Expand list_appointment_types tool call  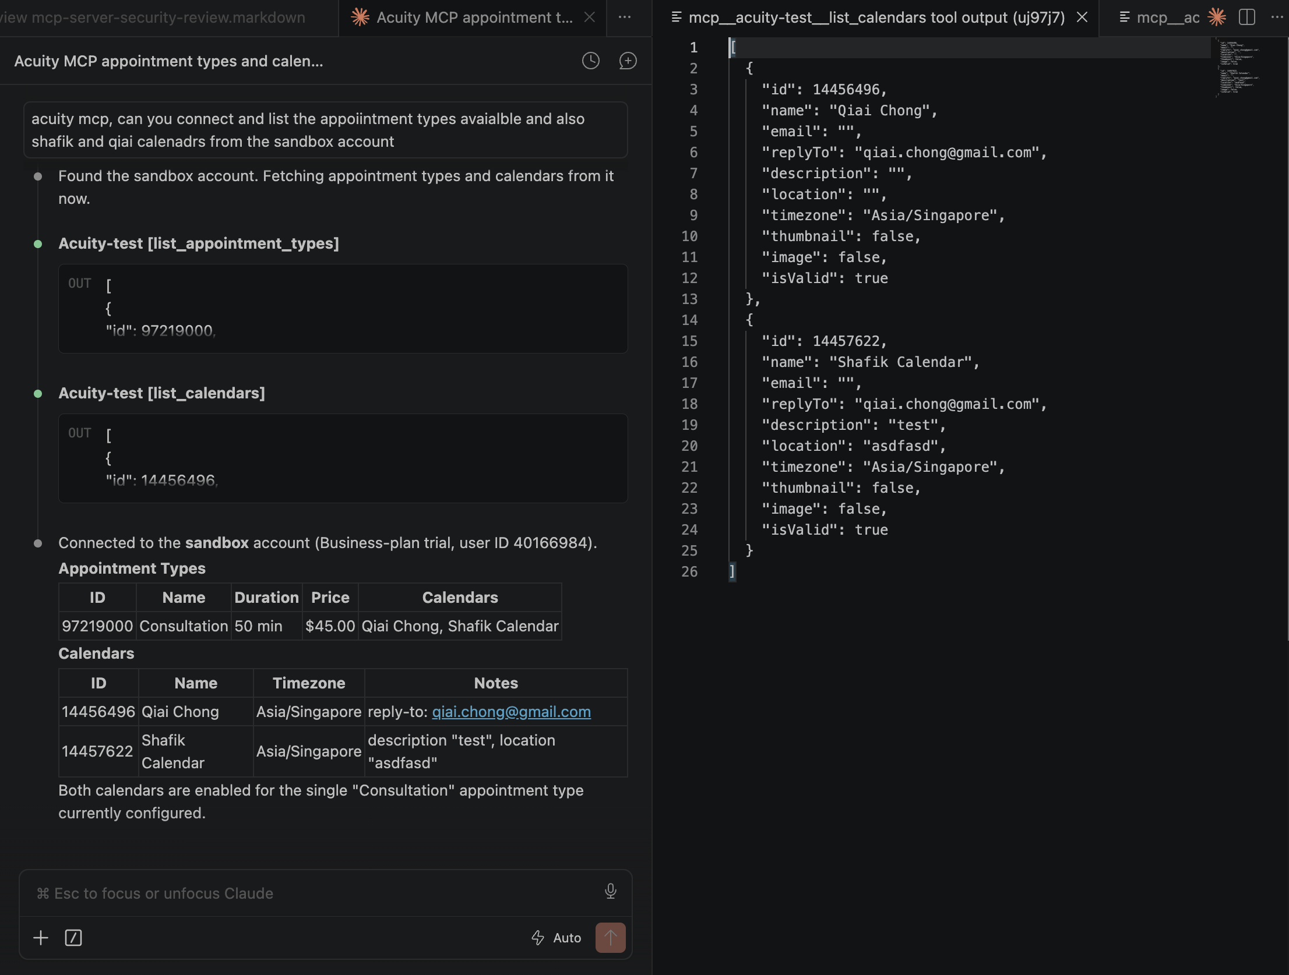click(x=199, y=243)
